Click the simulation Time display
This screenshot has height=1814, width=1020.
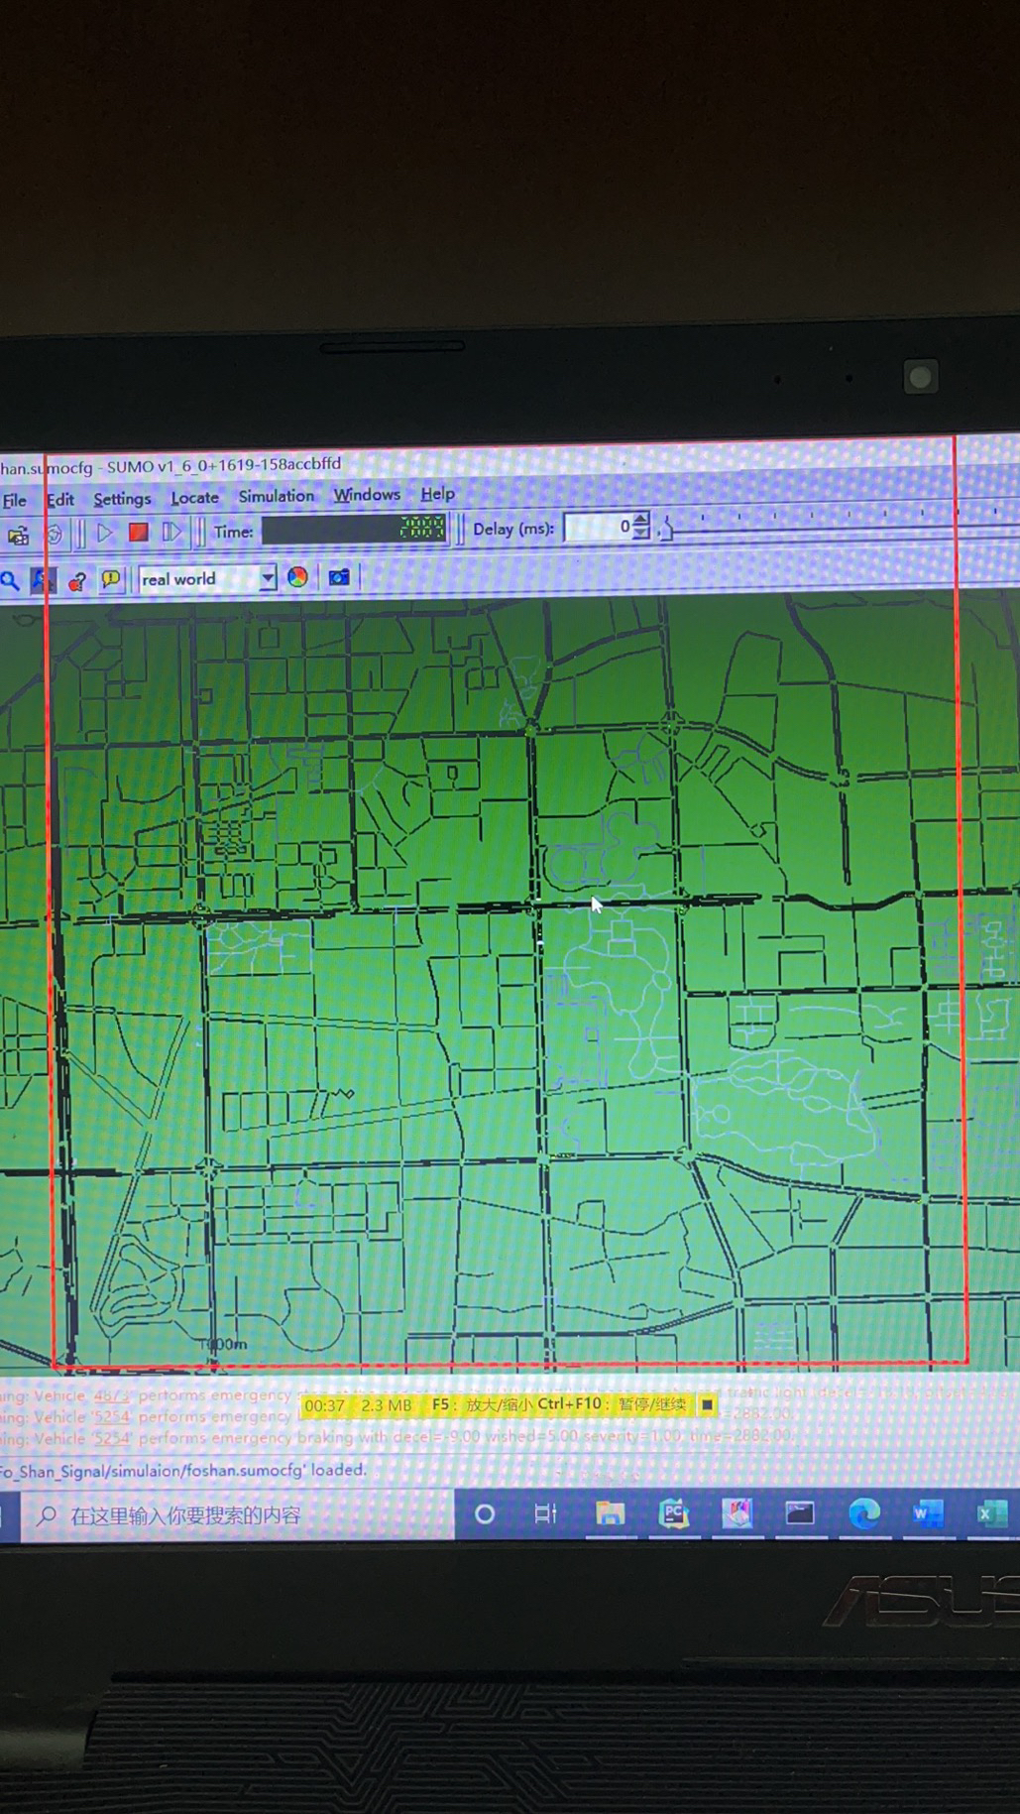tap(355, 529)
